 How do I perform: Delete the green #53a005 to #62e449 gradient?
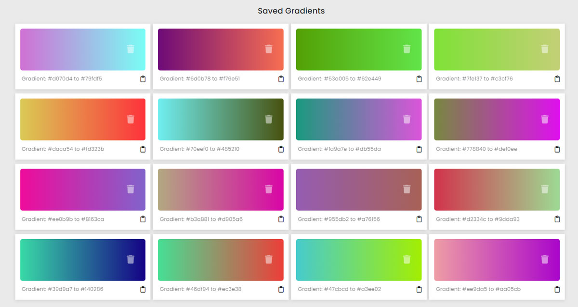coord(407,49)
